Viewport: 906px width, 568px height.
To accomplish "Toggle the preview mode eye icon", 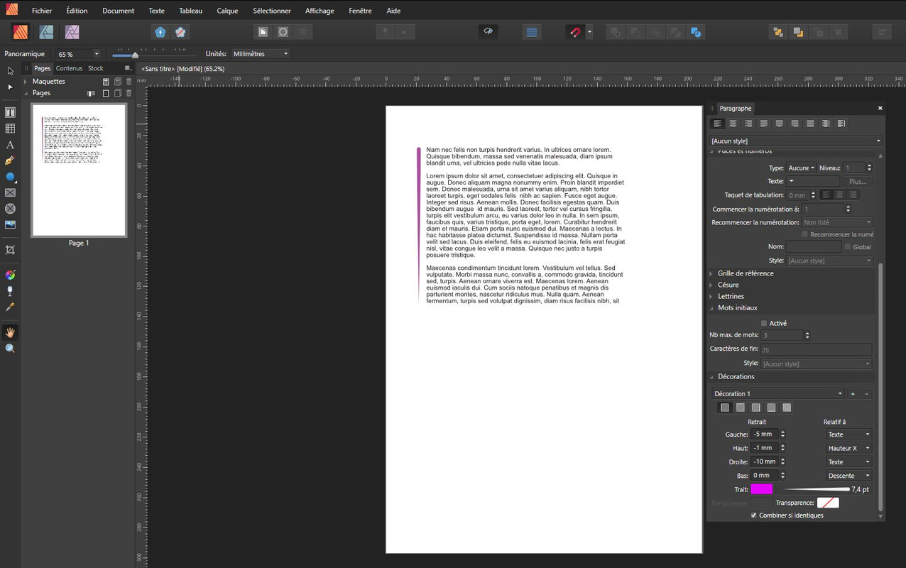I will (x=488, y=32).
